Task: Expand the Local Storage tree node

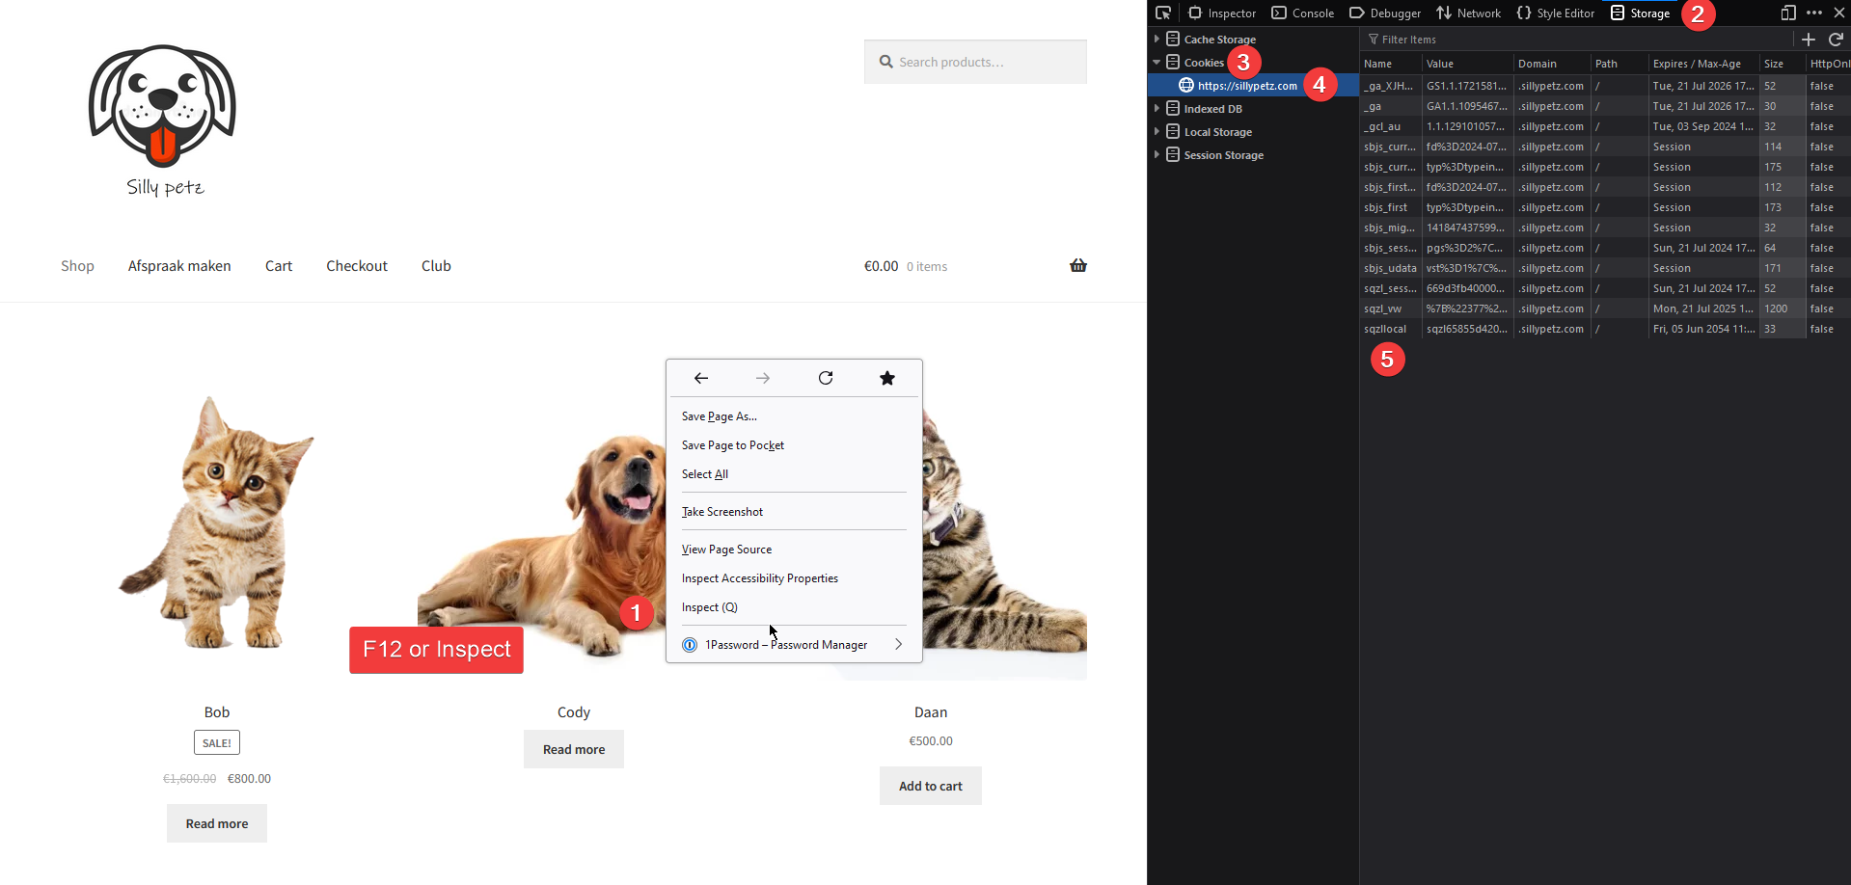Action: click(x=1157, y=131)
